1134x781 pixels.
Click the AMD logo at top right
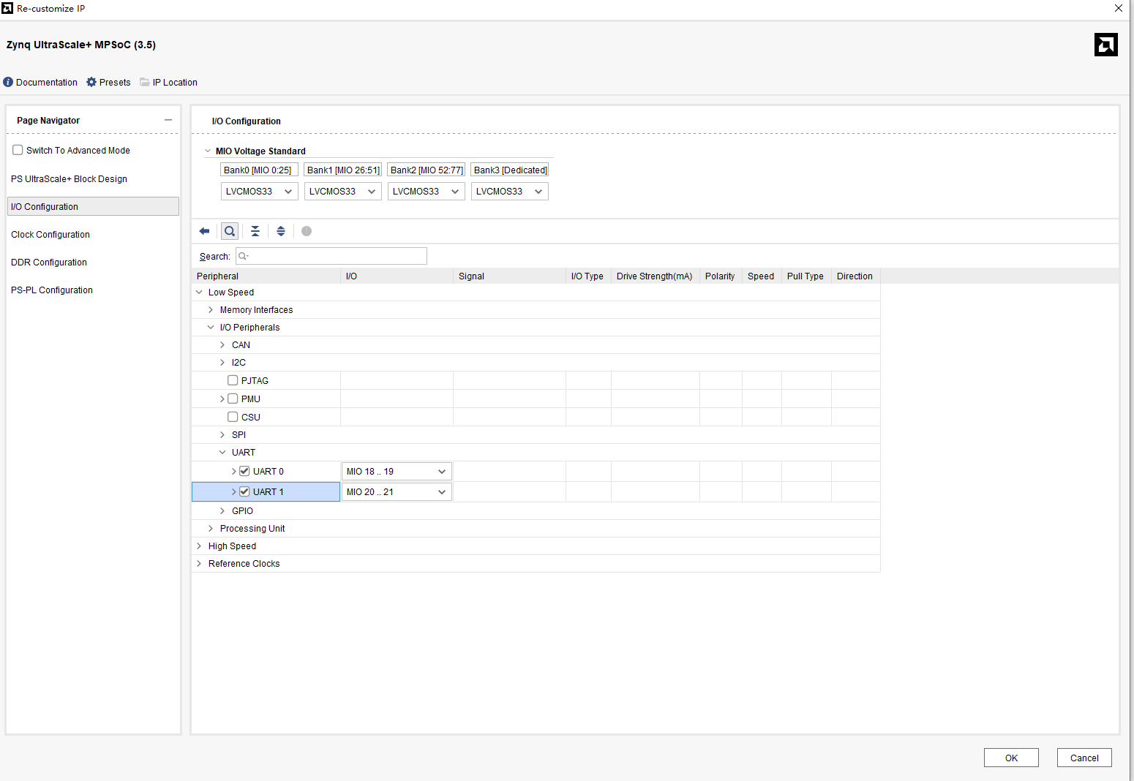coord(1106,45)
